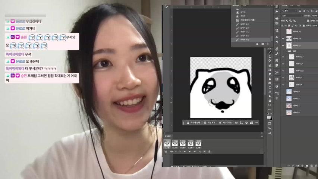Click History panel camera snapshot icon

coord(262,44)
